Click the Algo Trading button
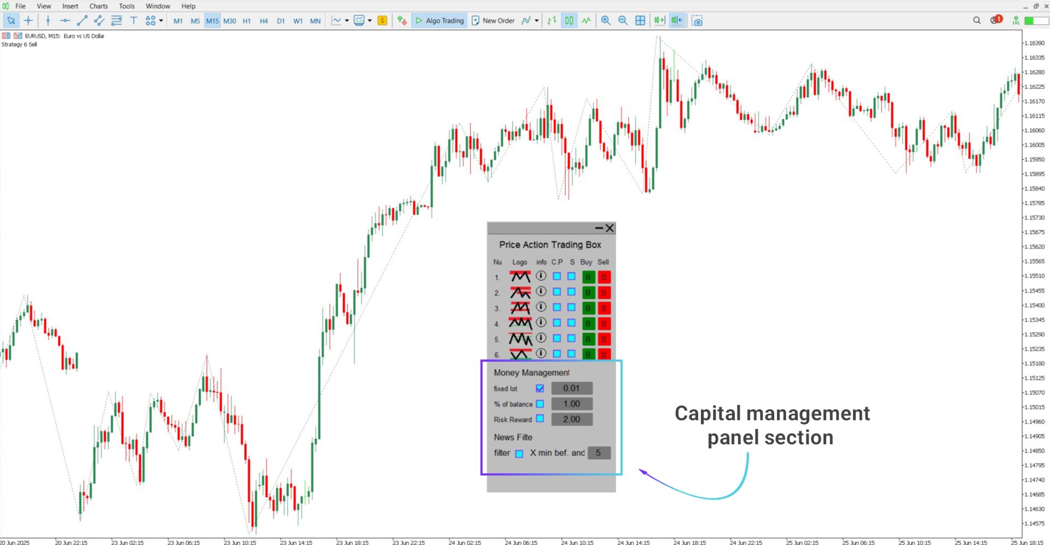Screen dimensions: 1050x545 pos(439,21)
